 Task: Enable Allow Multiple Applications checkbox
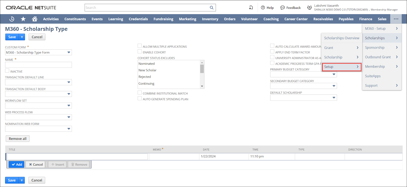tap(140, 46)
